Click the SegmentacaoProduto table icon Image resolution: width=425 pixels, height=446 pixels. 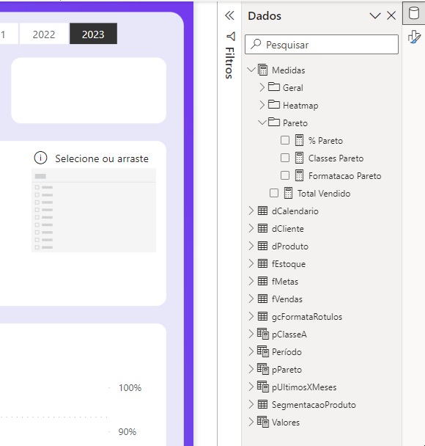pyautogui.click(x=262, y=404)
